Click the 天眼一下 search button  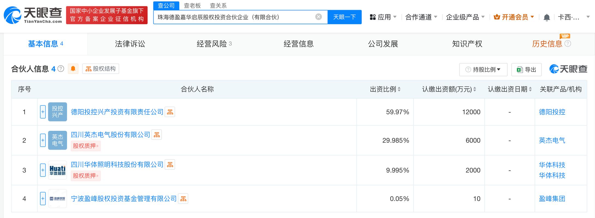(x=344, y=17)
